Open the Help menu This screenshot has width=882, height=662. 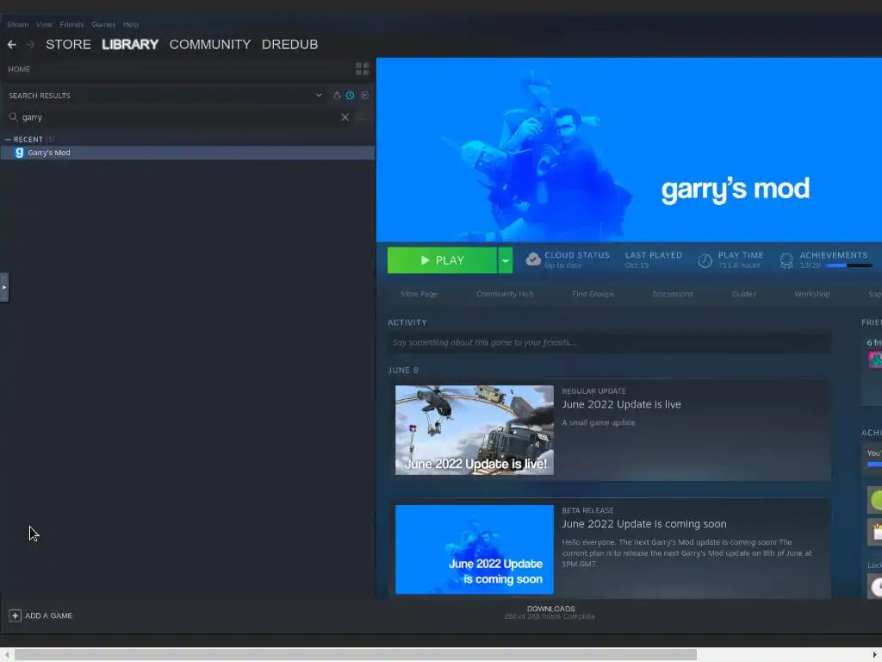click(131, 25)
